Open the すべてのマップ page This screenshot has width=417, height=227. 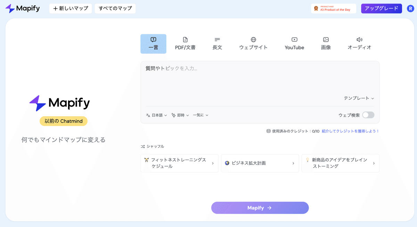[115, 8]
